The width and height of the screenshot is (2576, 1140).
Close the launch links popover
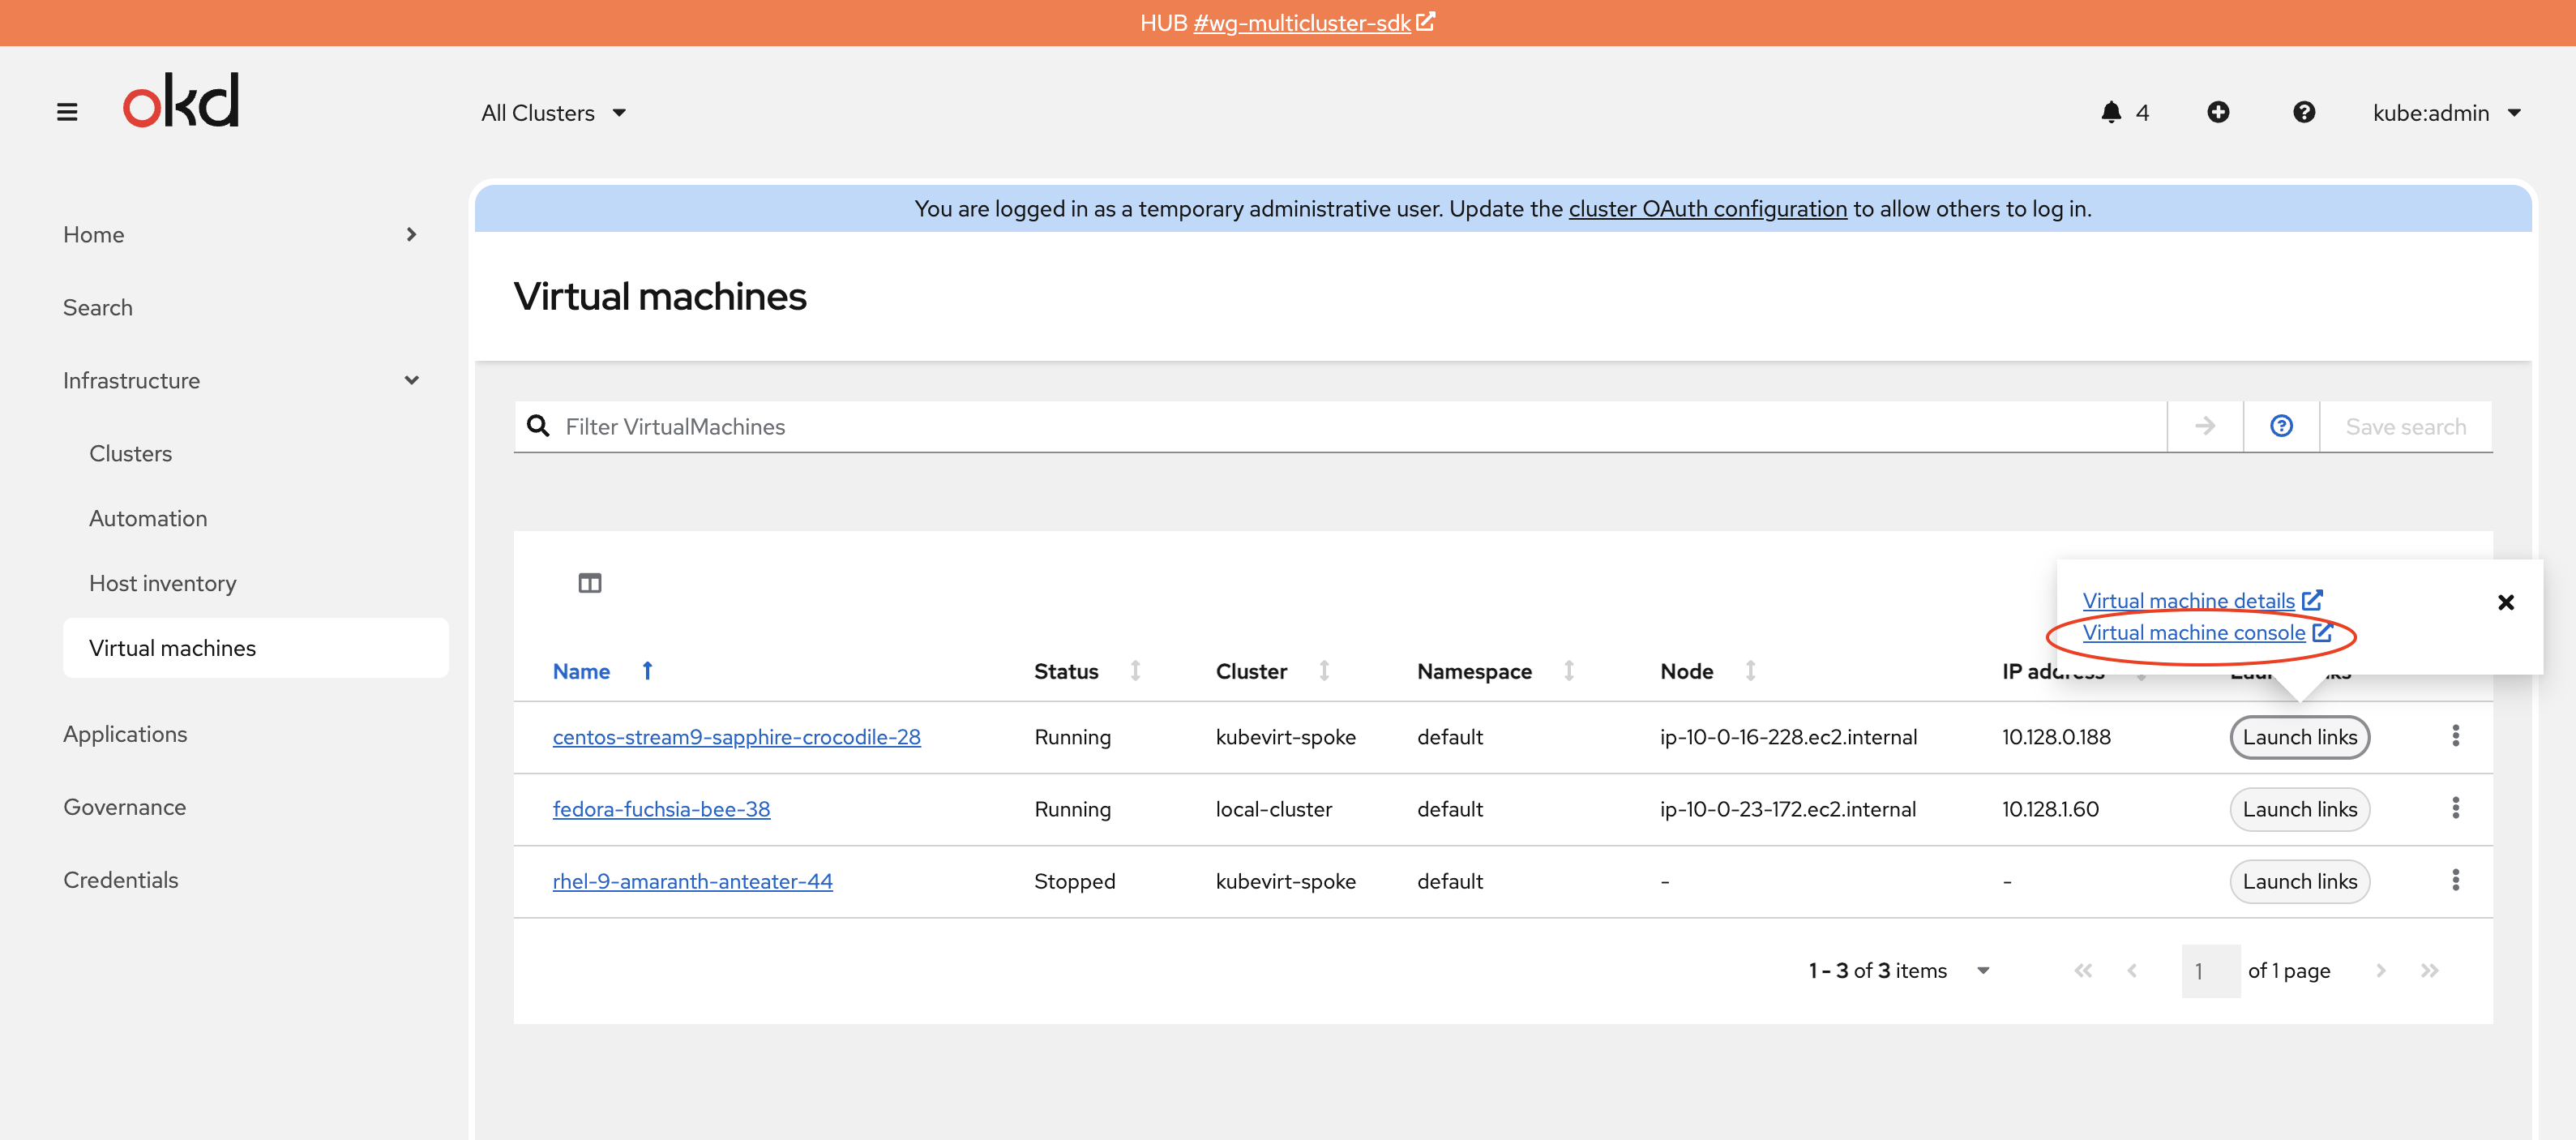coord(2505,602)
